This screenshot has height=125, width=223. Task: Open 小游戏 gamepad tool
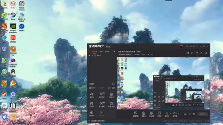click(x=92, y=104)
